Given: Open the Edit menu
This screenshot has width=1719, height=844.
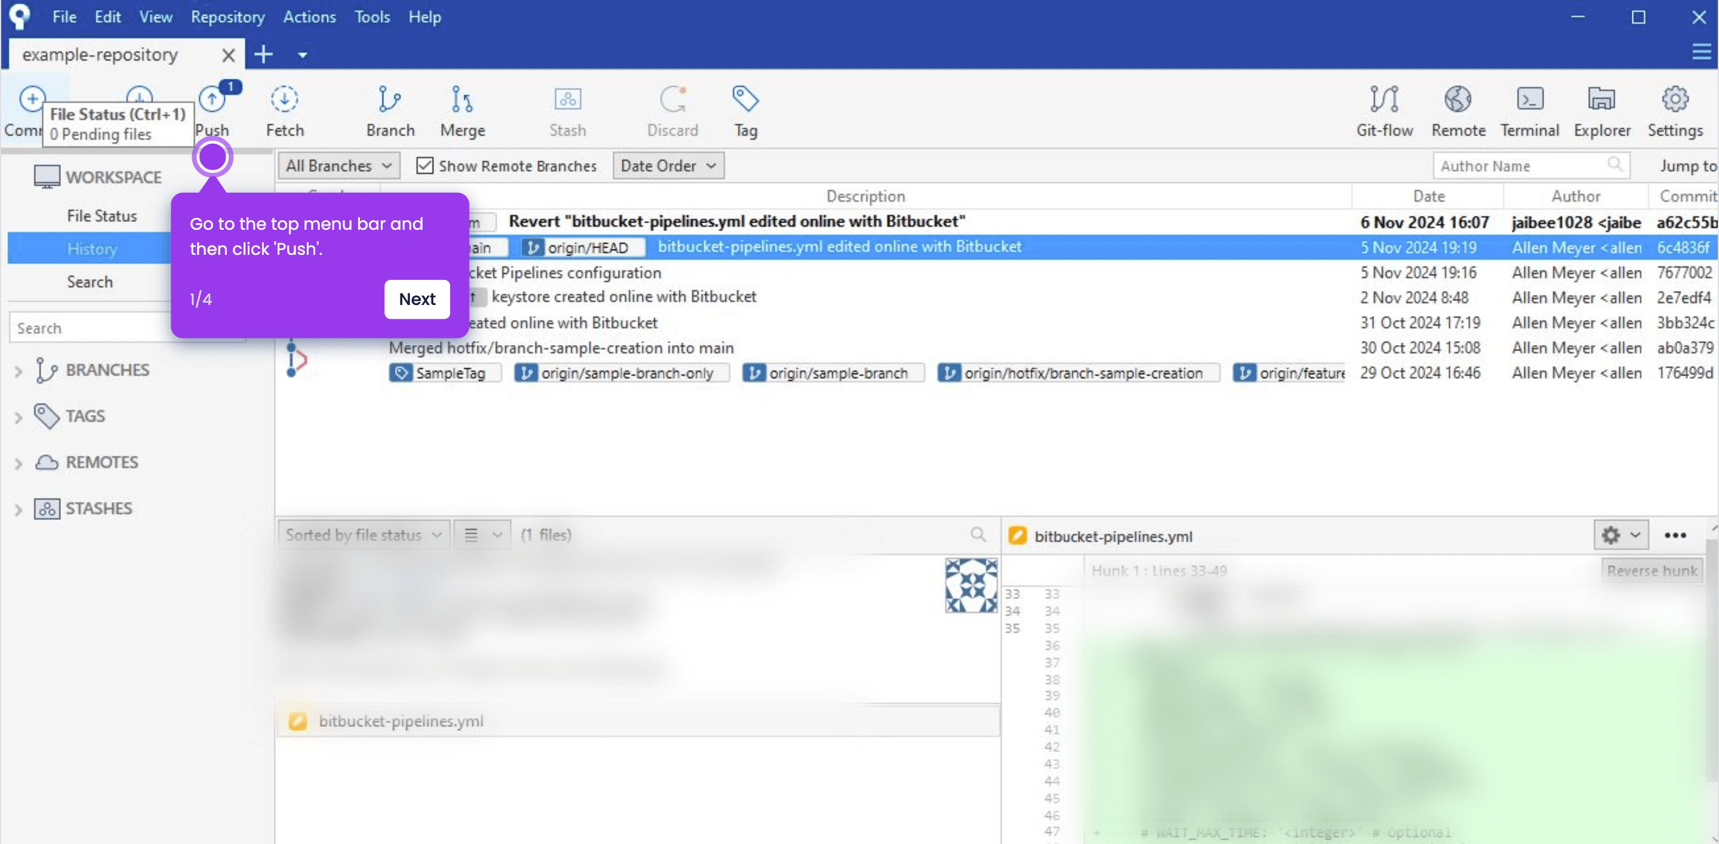Looking at the screenshot, I should tap(107, 17).
